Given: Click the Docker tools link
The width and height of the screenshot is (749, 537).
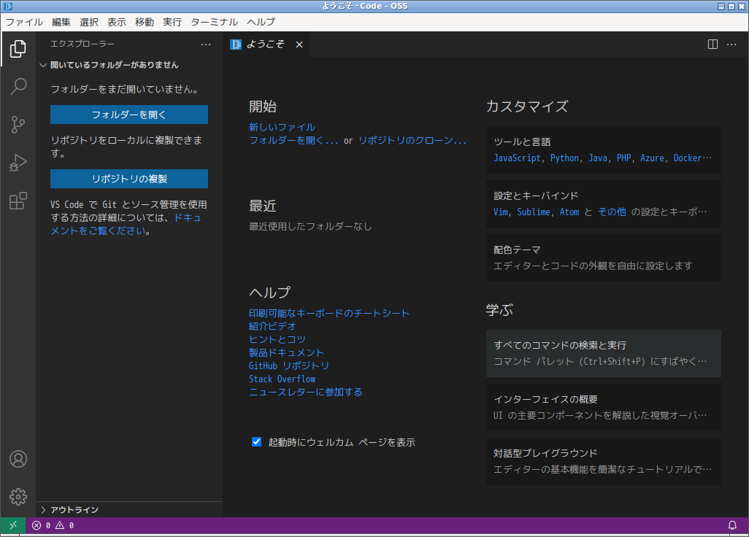Looking at the screenshot, I should (x=688, y=158).
